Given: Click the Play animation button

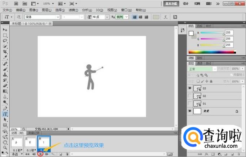Looking at the screenshot, I should (x=40, y=154).
